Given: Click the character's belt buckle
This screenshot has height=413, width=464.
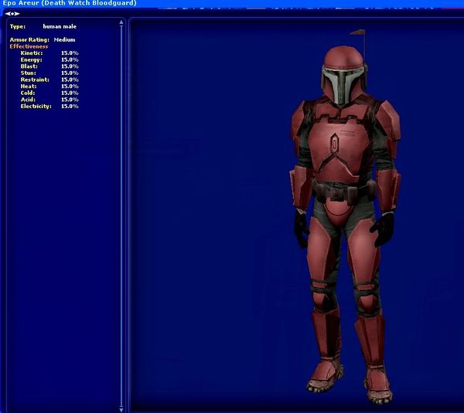Looking at the screenshot, I should [x=337, y=194].
